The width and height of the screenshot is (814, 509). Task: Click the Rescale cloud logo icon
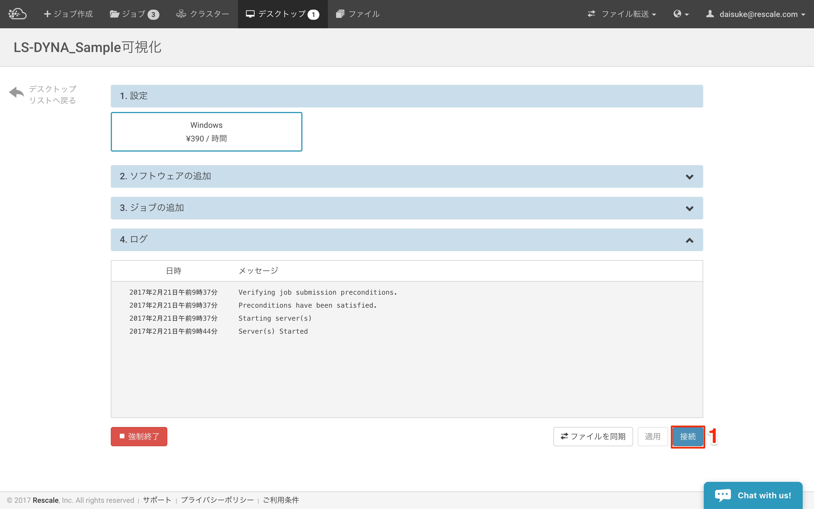point(18,14)
